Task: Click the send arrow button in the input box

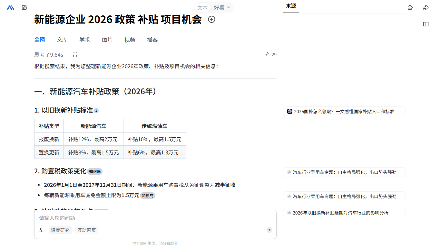Action: tap(269, 230)
